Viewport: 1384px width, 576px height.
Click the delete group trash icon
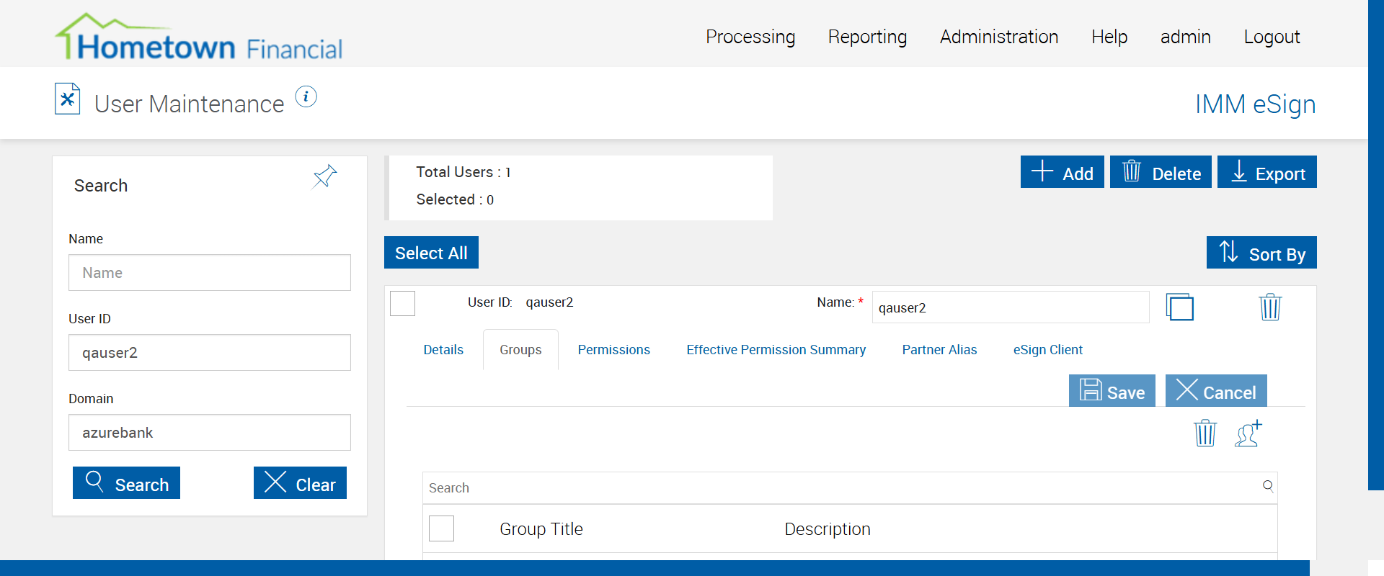pos(1205,433)
